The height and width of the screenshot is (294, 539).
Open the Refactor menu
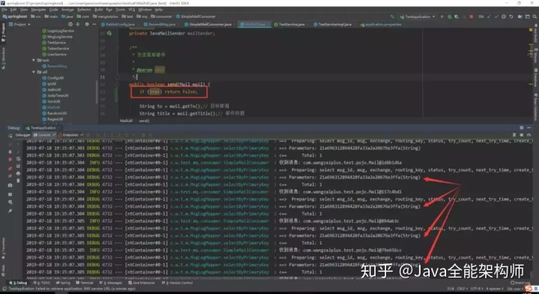pos(84,10)
